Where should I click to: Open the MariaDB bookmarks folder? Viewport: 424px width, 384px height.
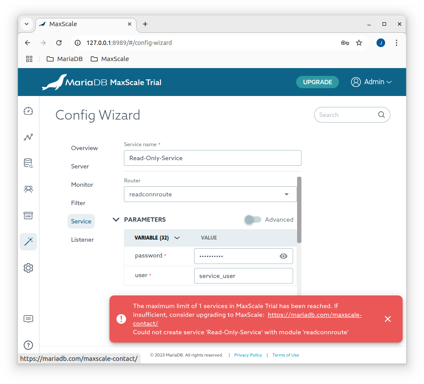click(65, 59)
